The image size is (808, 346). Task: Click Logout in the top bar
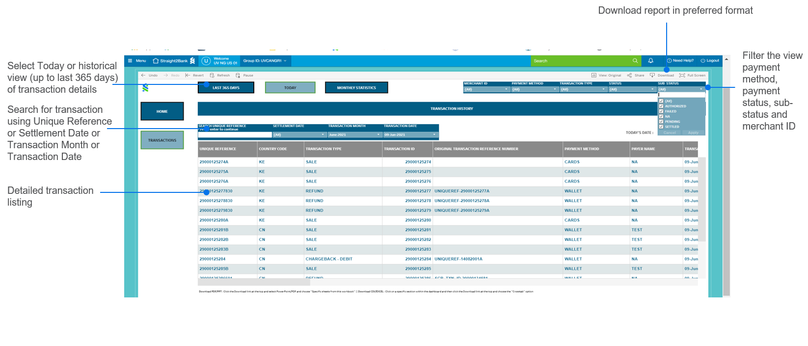(x=710, y=61)
